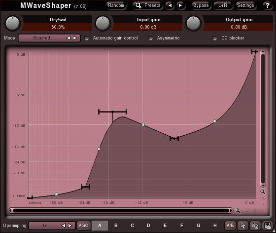Select preset slot B
Viewport: 276px width, 233px height.
point(116,226)
